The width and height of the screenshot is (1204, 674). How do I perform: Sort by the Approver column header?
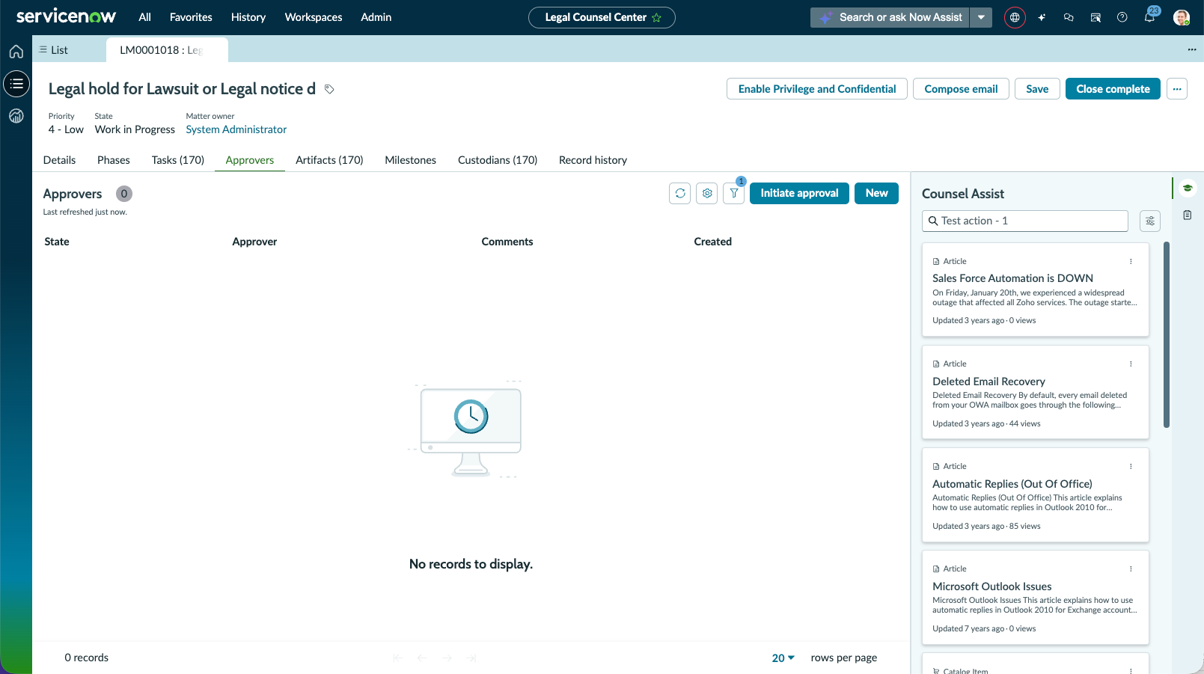point(254,242)
